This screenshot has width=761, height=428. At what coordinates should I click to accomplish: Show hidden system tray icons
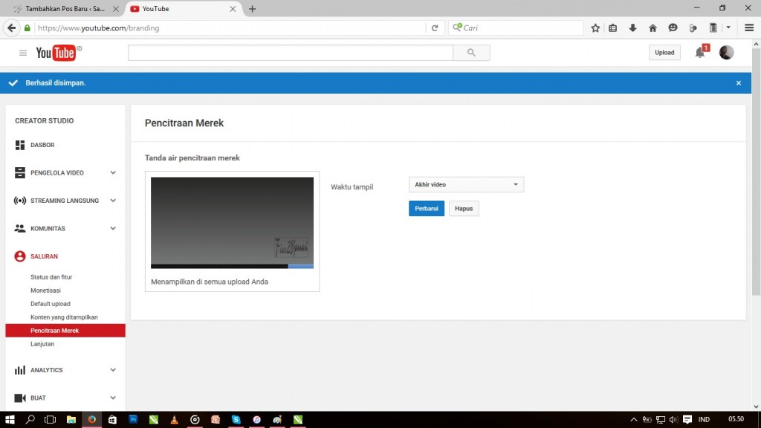click(x=634, y=420)
